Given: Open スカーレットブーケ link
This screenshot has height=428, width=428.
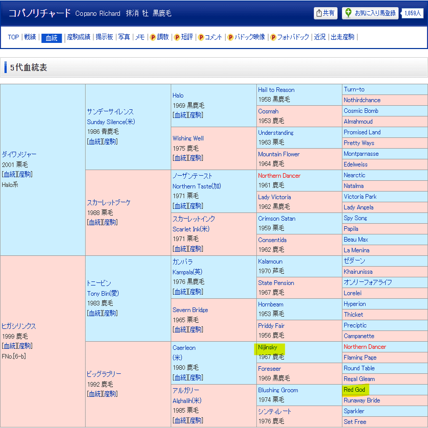Looking at the screenshot, I should 109,203.
